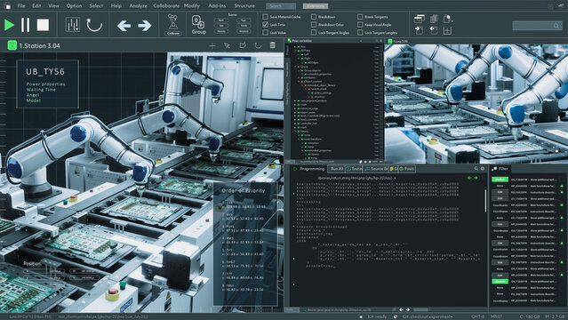Click the Order of Priority overlay panel

tap(245, 244)
